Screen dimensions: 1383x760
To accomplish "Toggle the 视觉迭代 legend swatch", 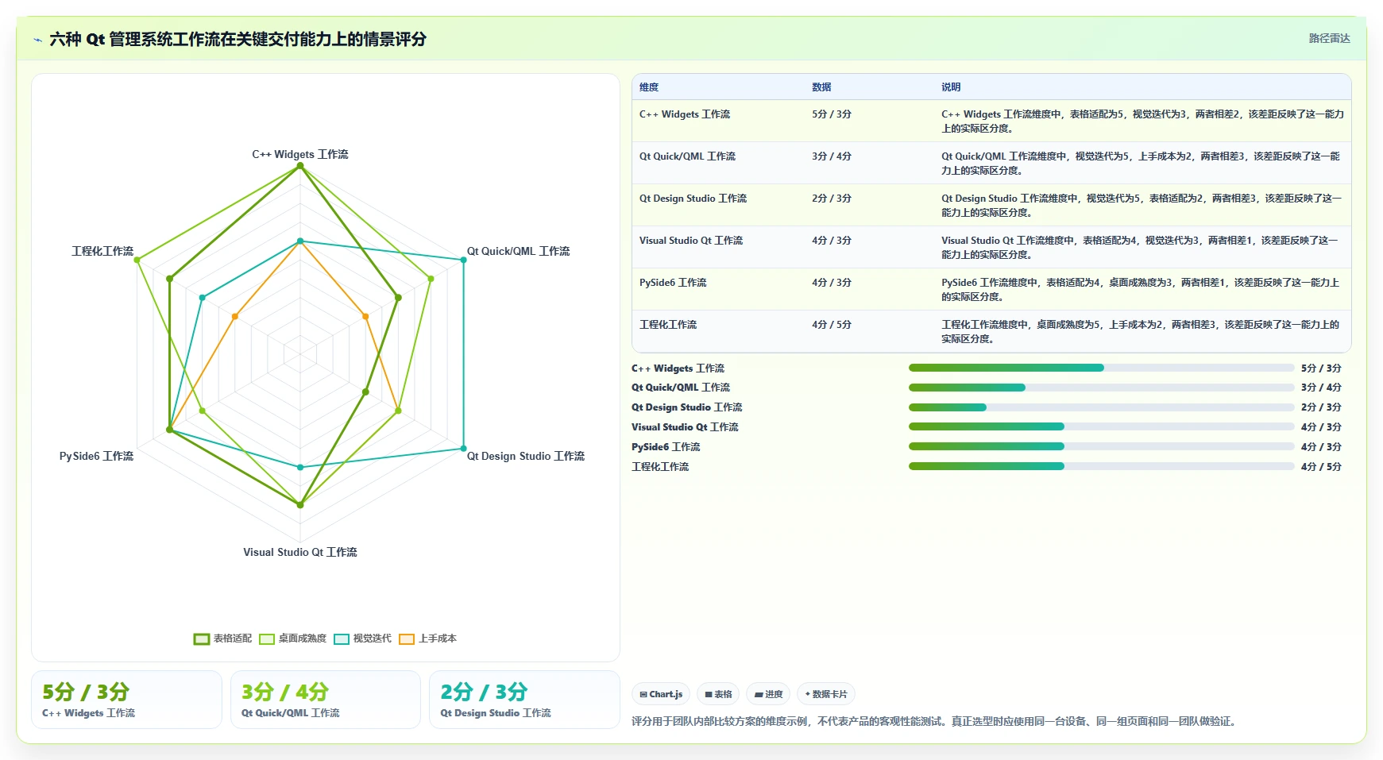I will point(342,639).
